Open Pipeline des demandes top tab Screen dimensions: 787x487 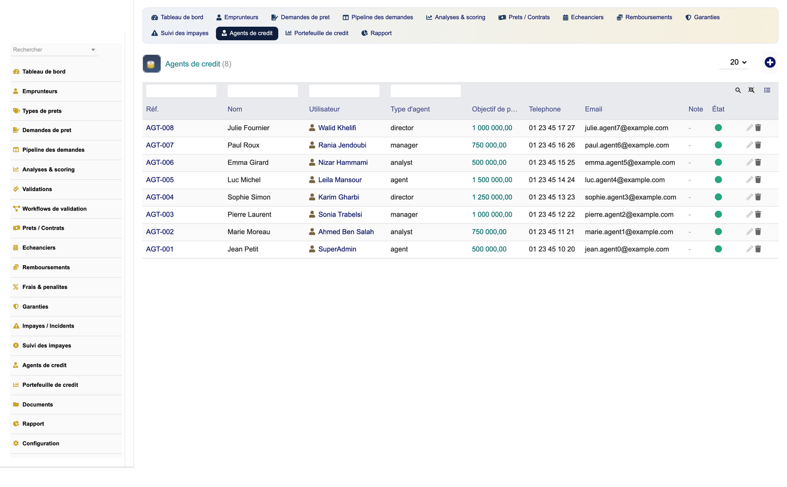coord(377,17)
